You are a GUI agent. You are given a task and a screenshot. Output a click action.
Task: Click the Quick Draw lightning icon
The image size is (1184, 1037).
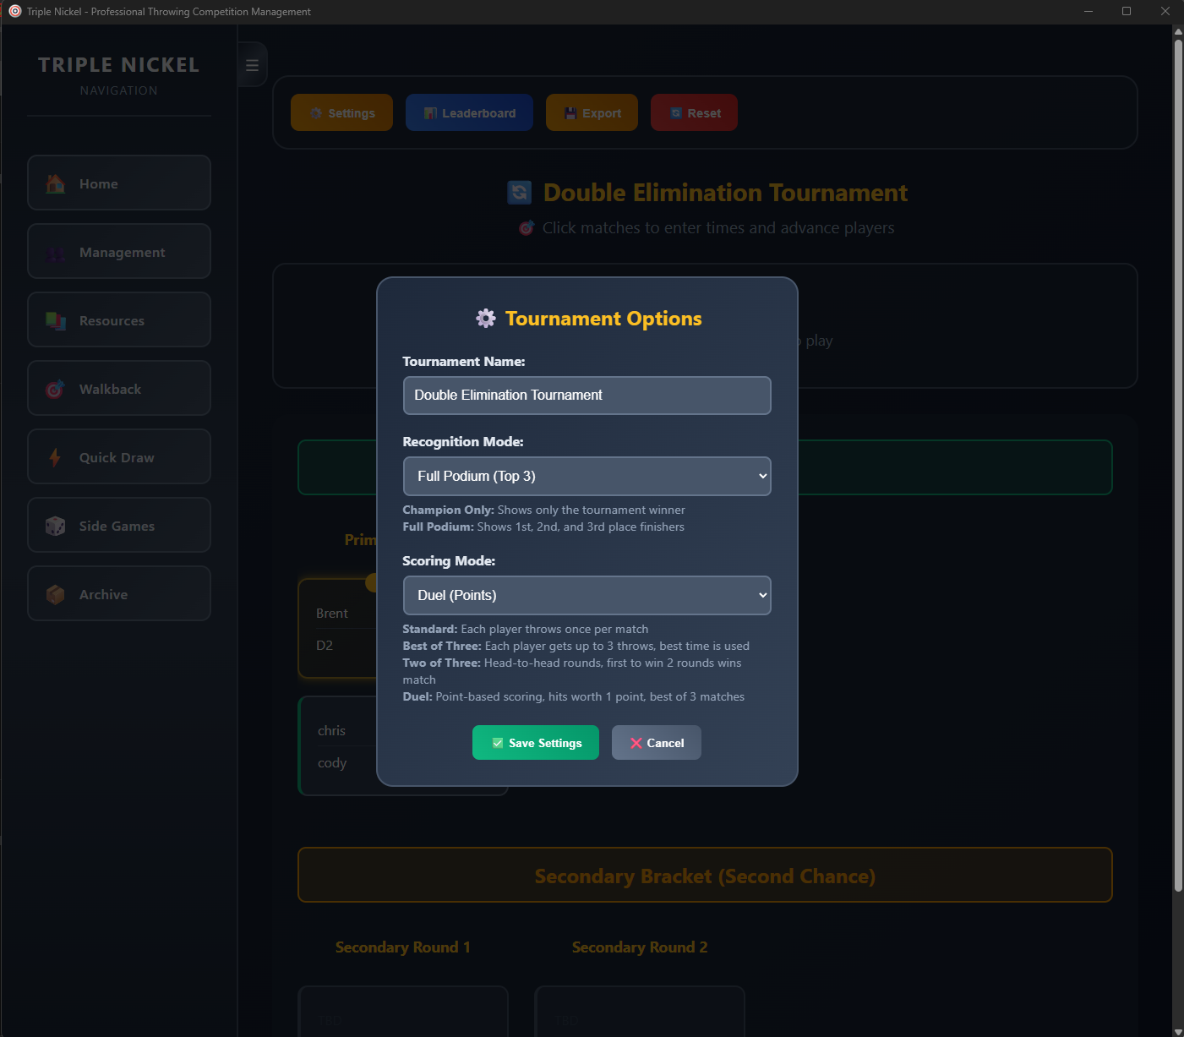pos(56,458)
